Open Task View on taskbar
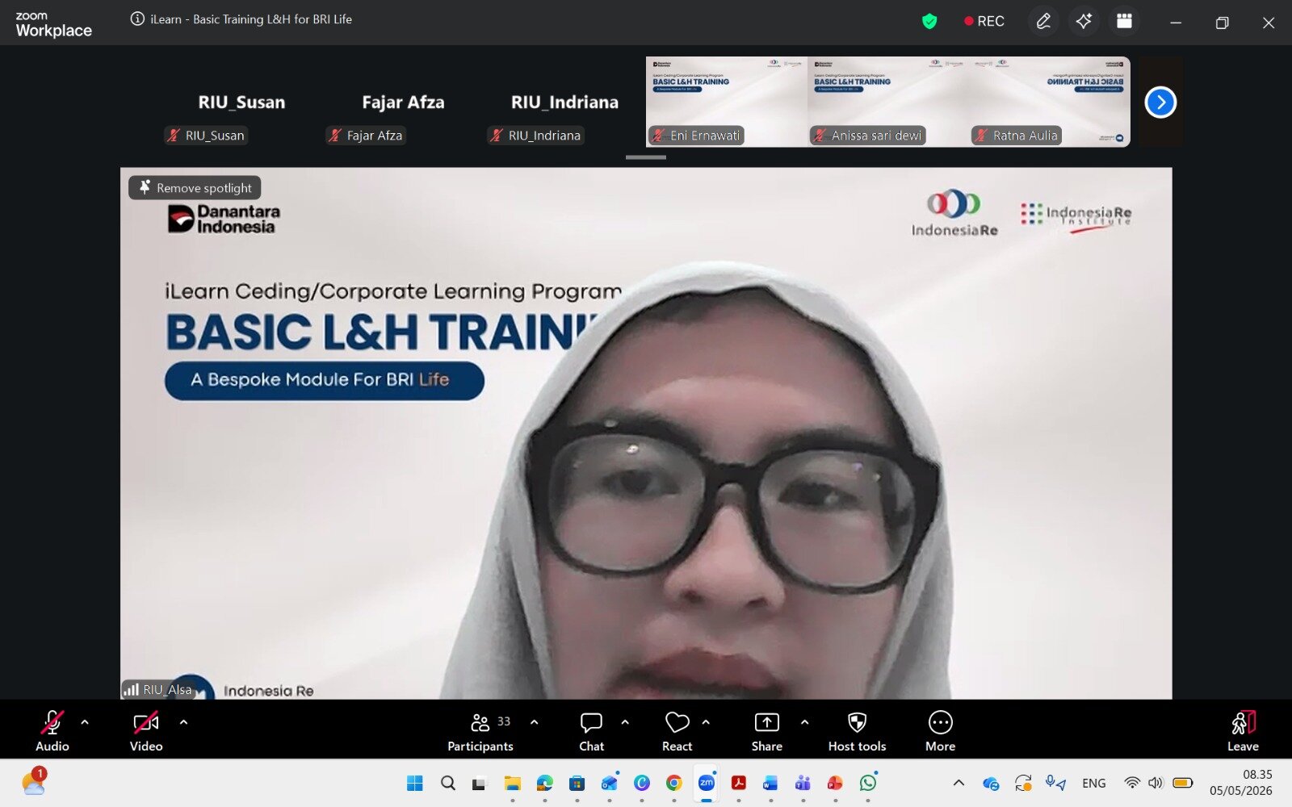Screen dimensions: 1292x807 click(480, 783)
